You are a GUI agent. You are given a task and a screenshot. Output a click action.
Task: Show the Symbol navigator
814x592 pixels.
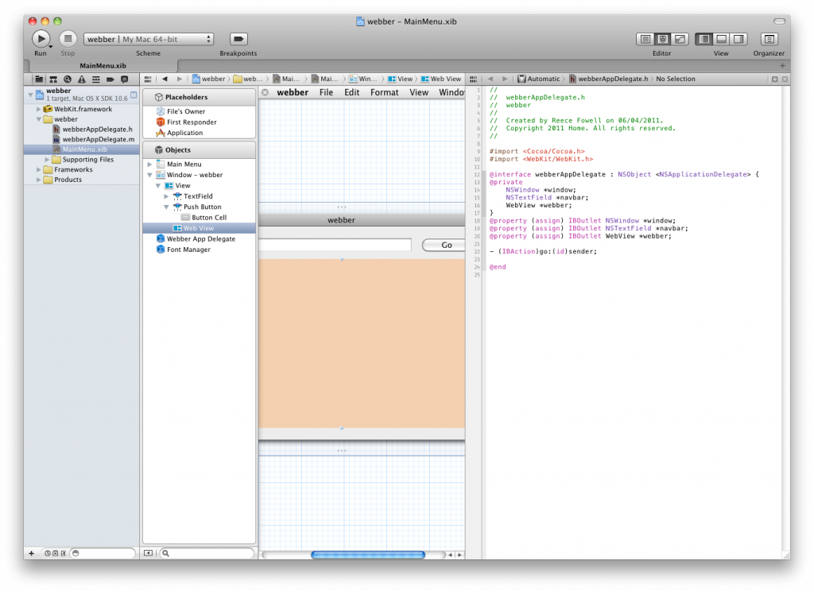53,79
